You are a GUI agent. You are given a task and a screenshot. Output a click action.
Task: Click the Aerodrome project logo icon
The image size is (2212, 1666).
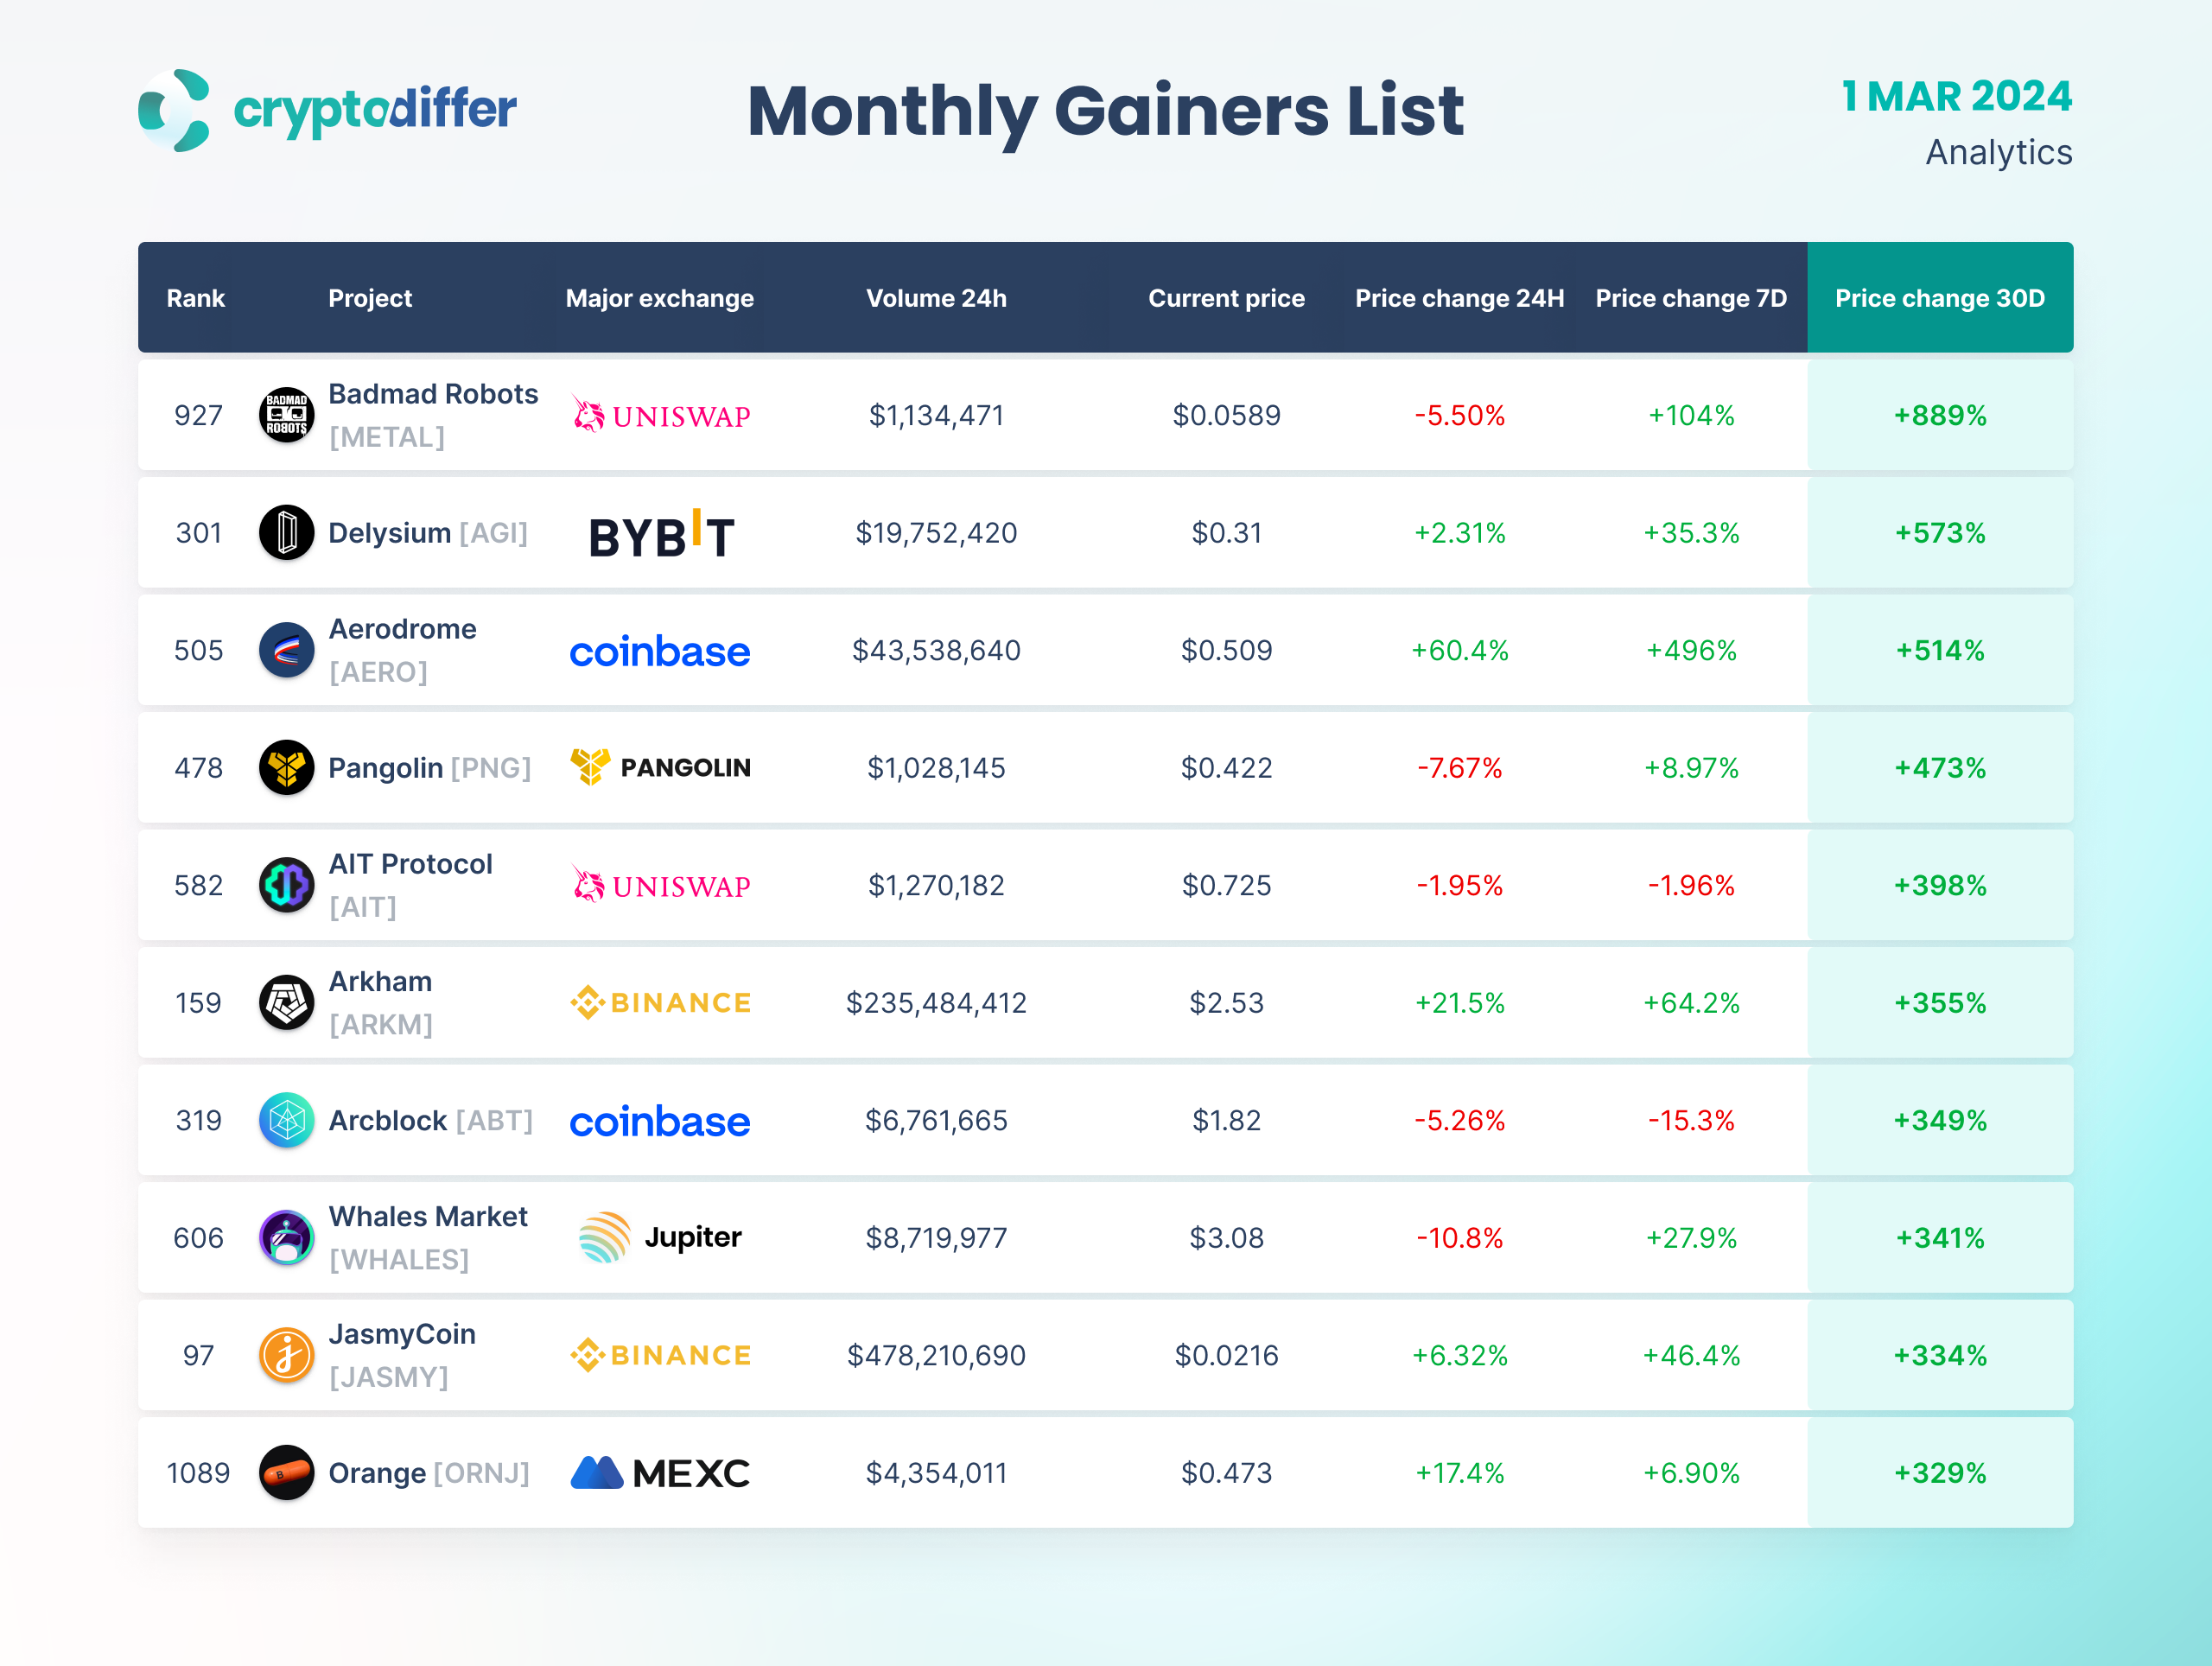286,650
